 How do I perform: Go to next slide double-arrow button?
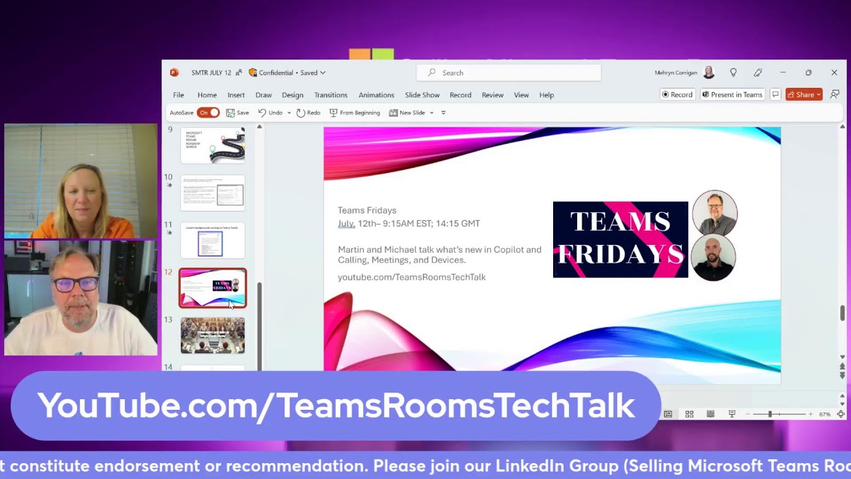[842, 375]
